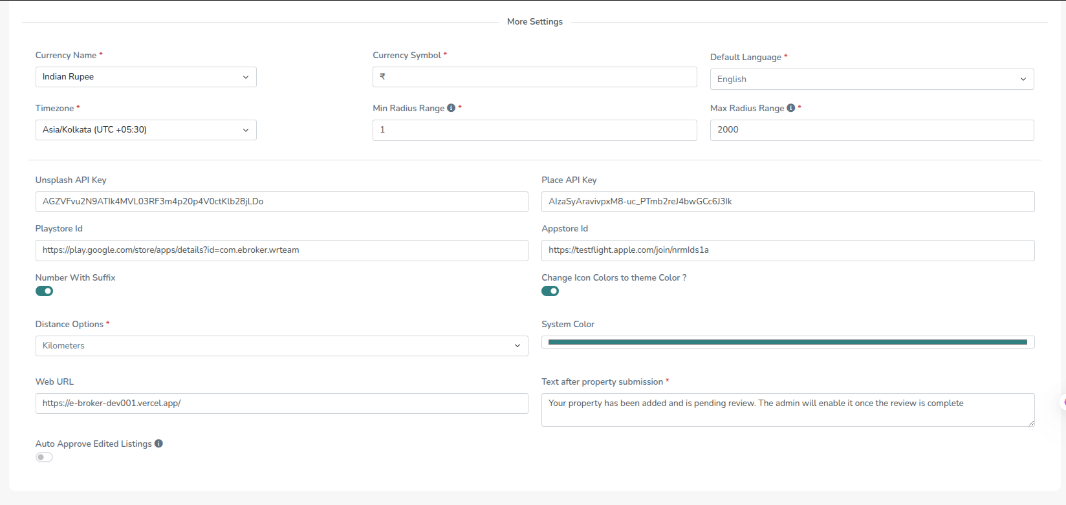Screen dimensions: 1066x505
Task: Click the Web URL label
Action: (x=54, y=381)
